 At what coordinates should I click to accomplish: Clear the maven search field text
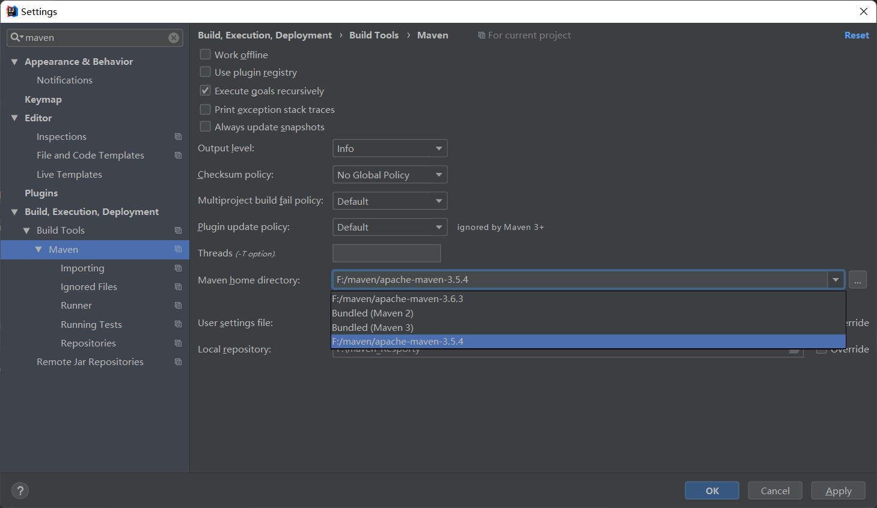point(174,38)
